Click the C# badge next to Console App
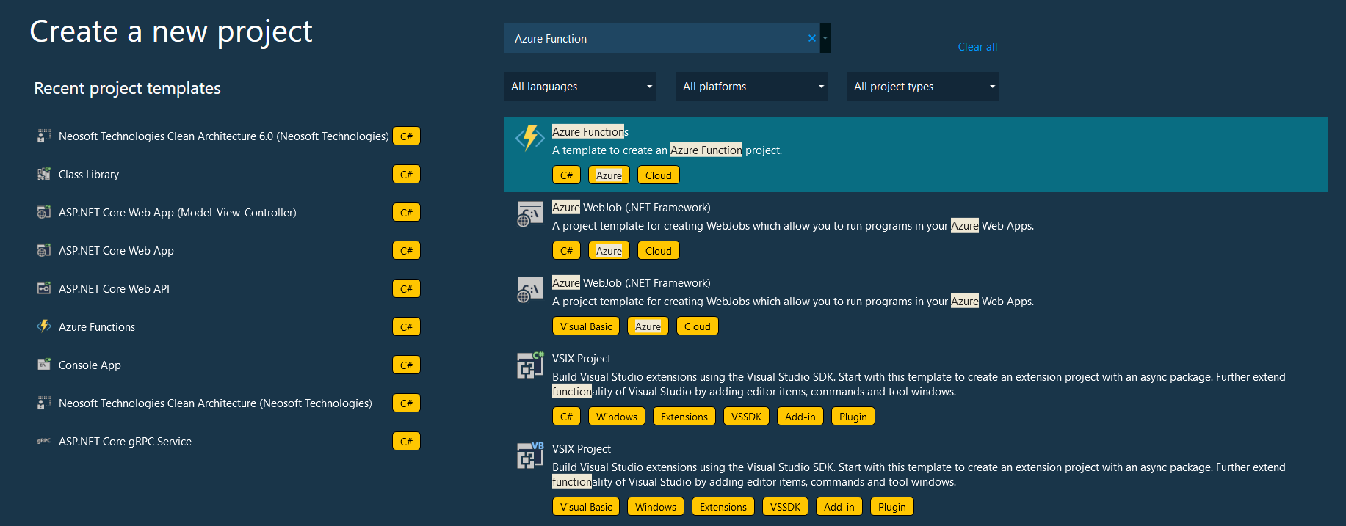The height and width of the screenshot is (526, 1346). coord(406,365)
